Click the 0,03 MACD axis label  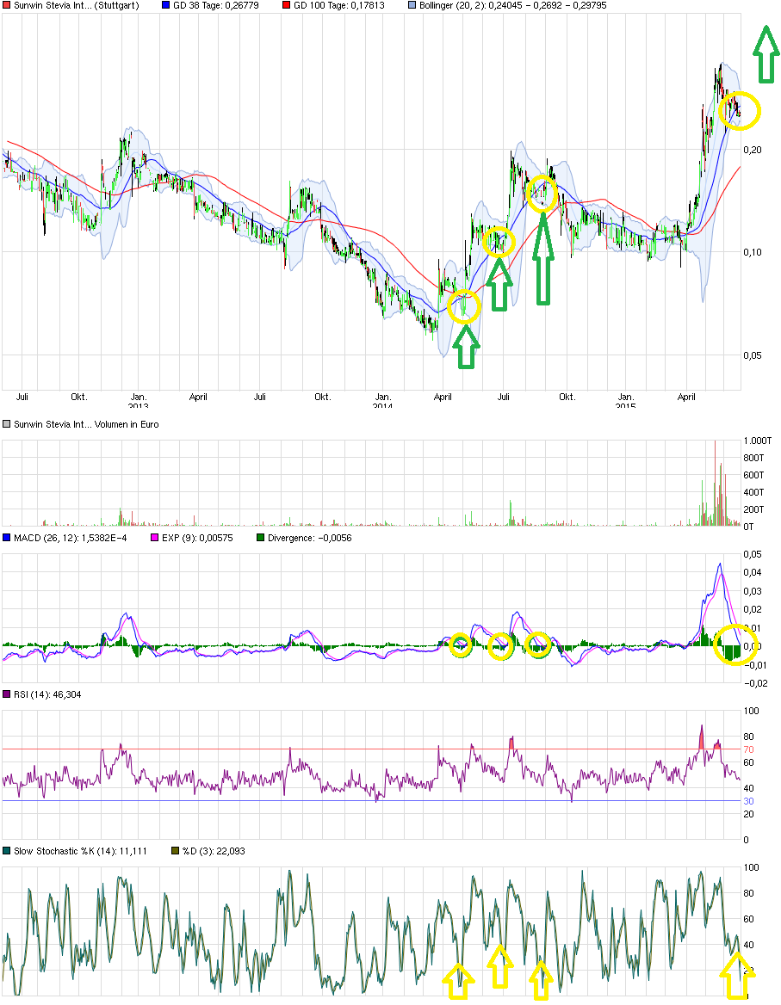(753, 591)
